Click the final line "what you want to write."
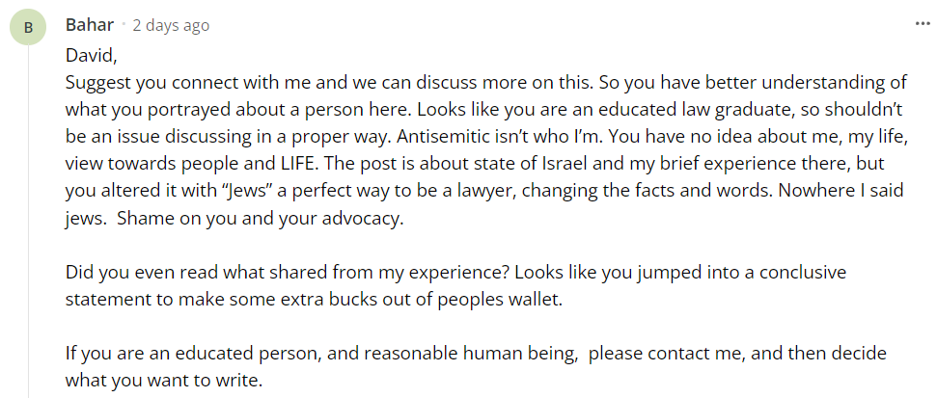This screenshot has height=398, width=937. (164, 381)
